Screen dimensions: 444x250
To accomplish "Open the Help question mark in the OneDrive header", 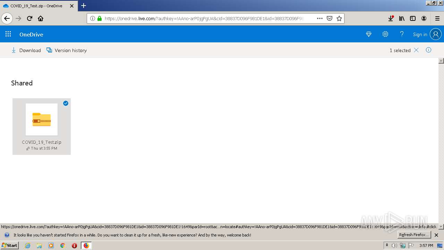I will coord(402,34).
